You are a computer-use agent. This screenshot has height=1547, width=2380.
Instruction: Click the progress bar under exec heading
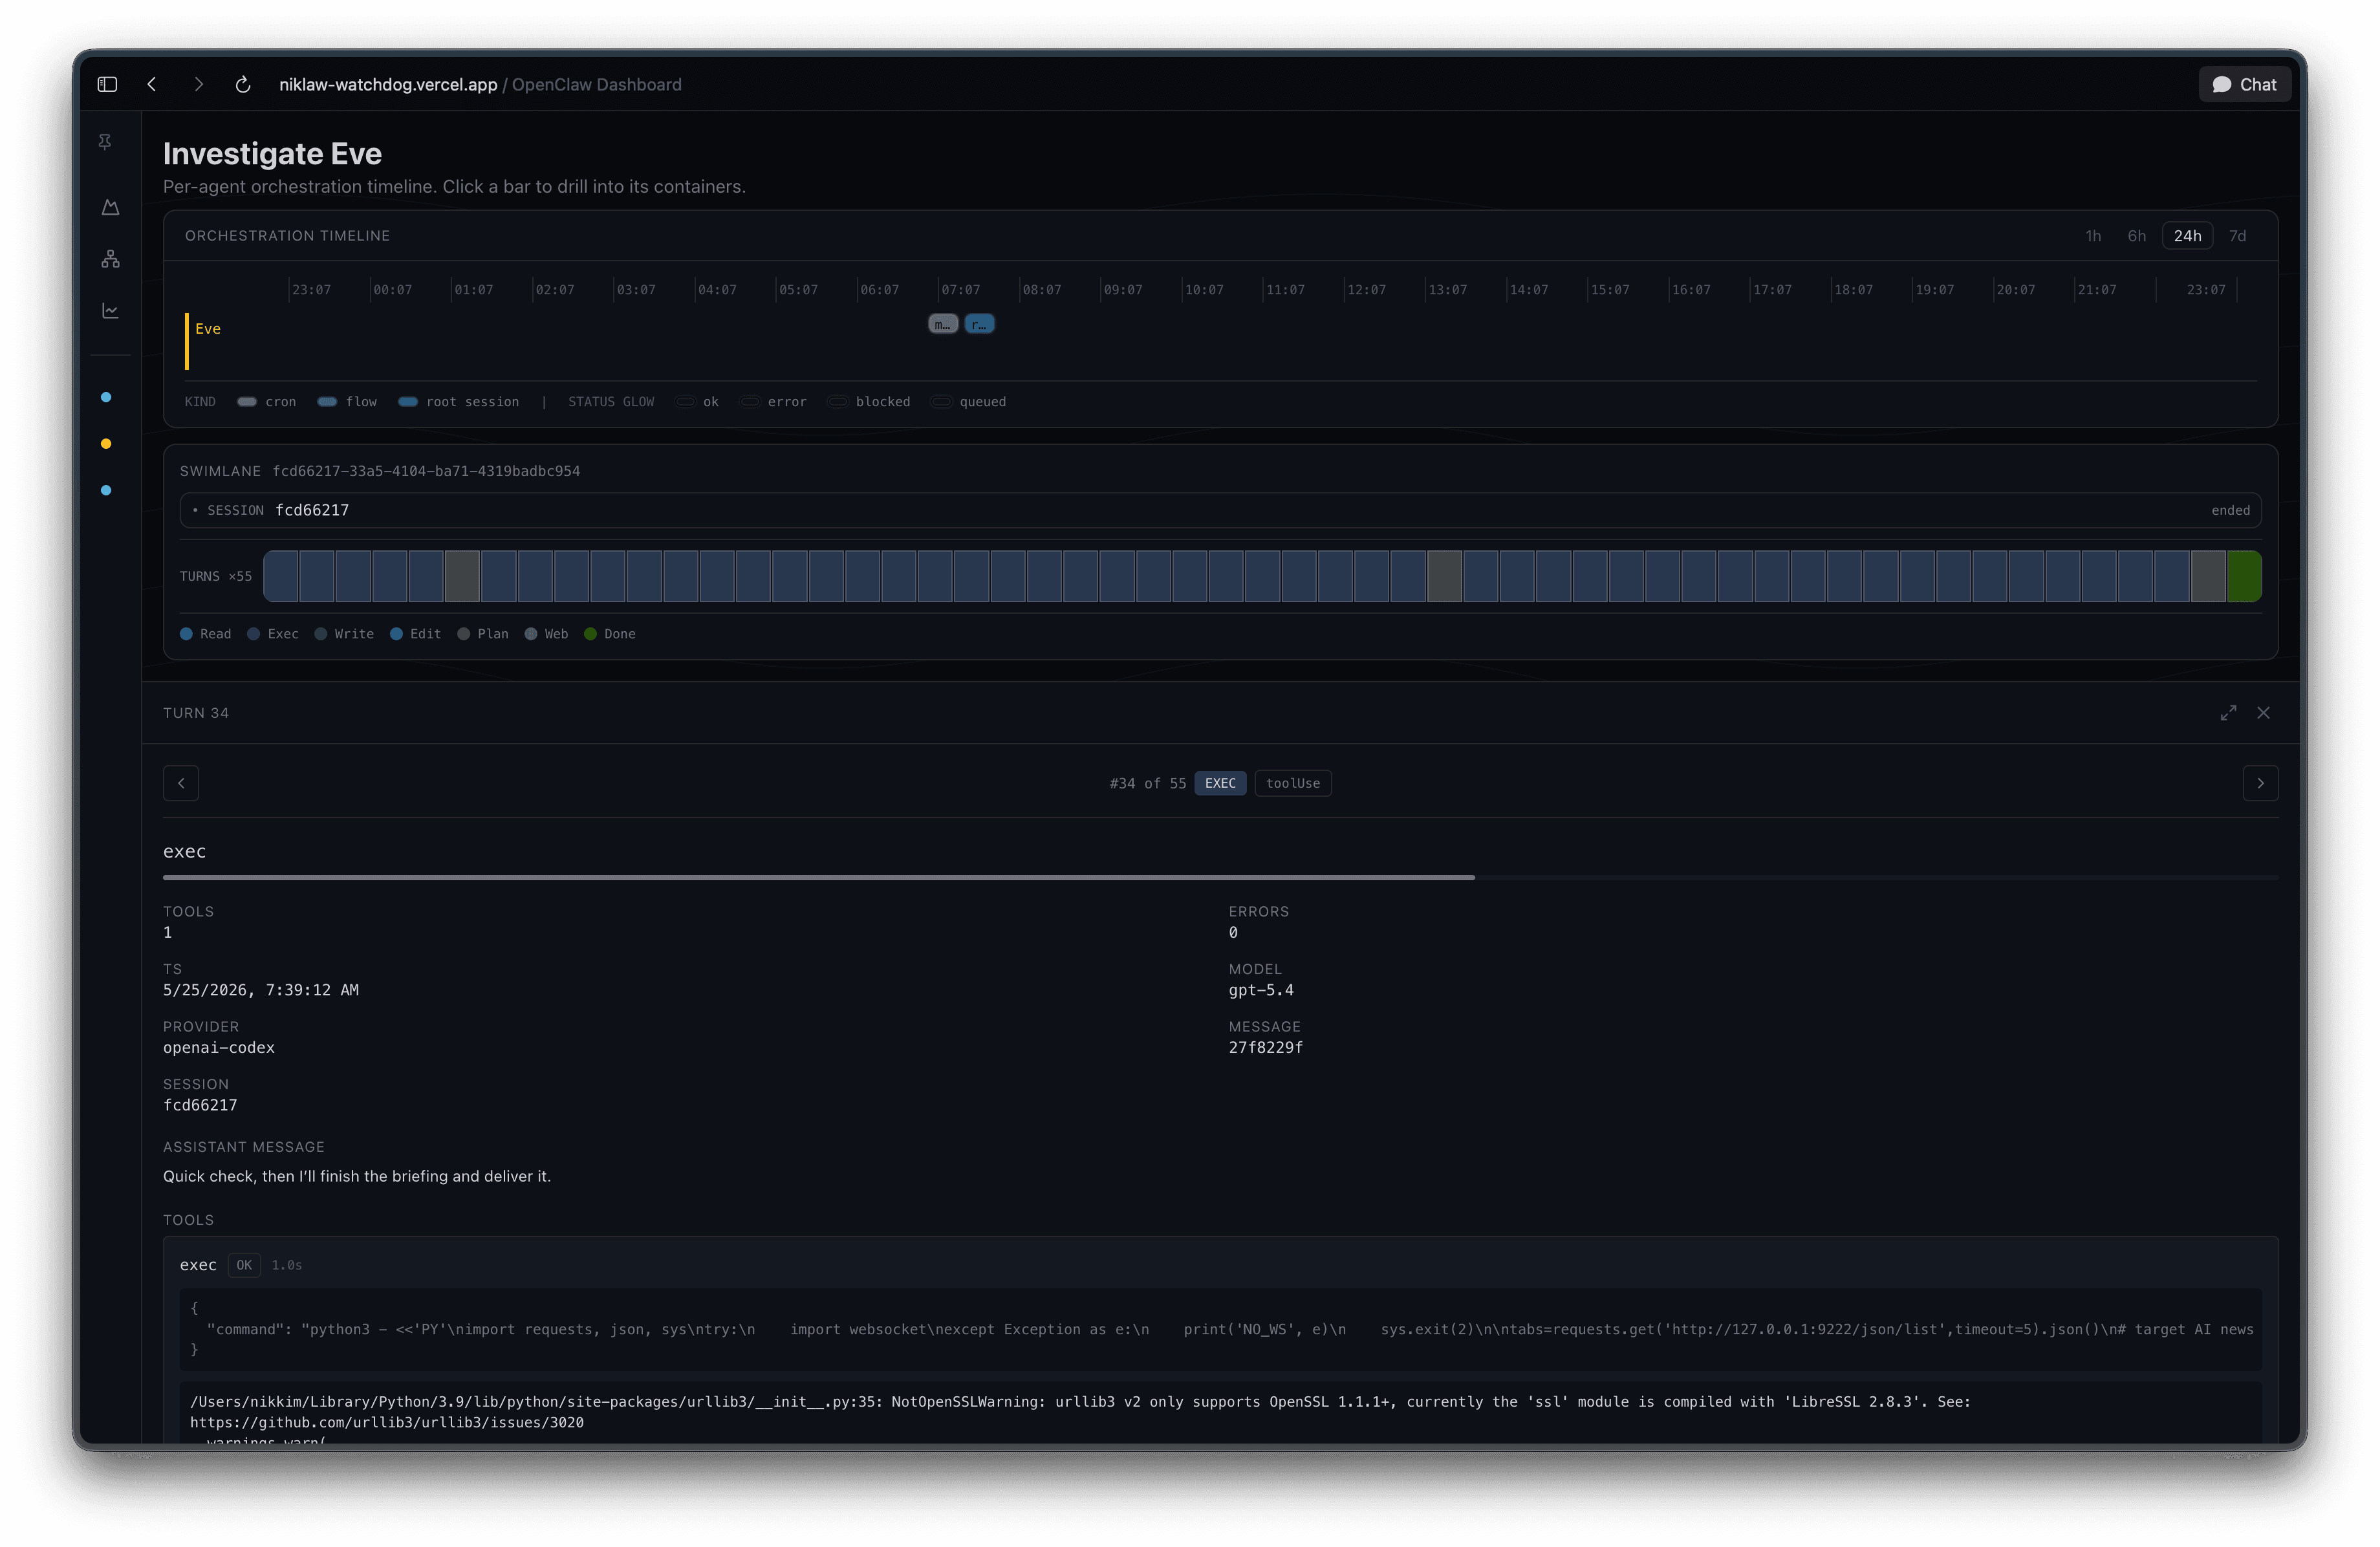click(1220, 877)
